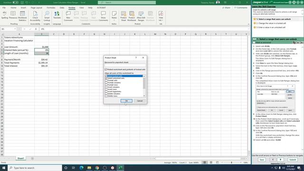Show hidden icons in the system tray

coord(272,168)
